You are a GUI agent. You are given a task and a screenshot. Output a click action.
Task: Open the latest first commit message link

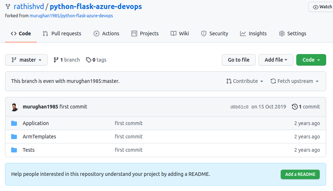click(73, 107)
